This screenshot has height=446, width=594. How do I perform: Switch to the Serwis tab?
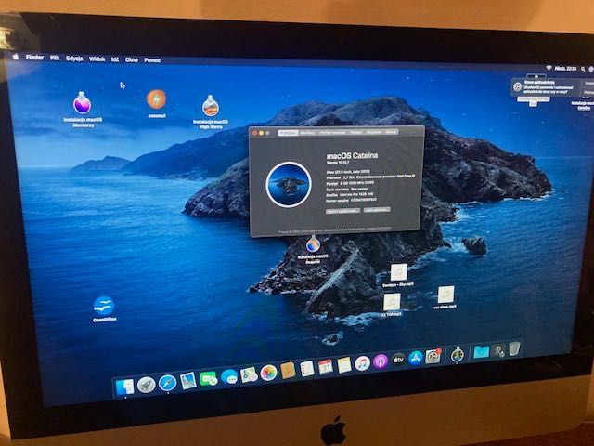coord(391,132)
